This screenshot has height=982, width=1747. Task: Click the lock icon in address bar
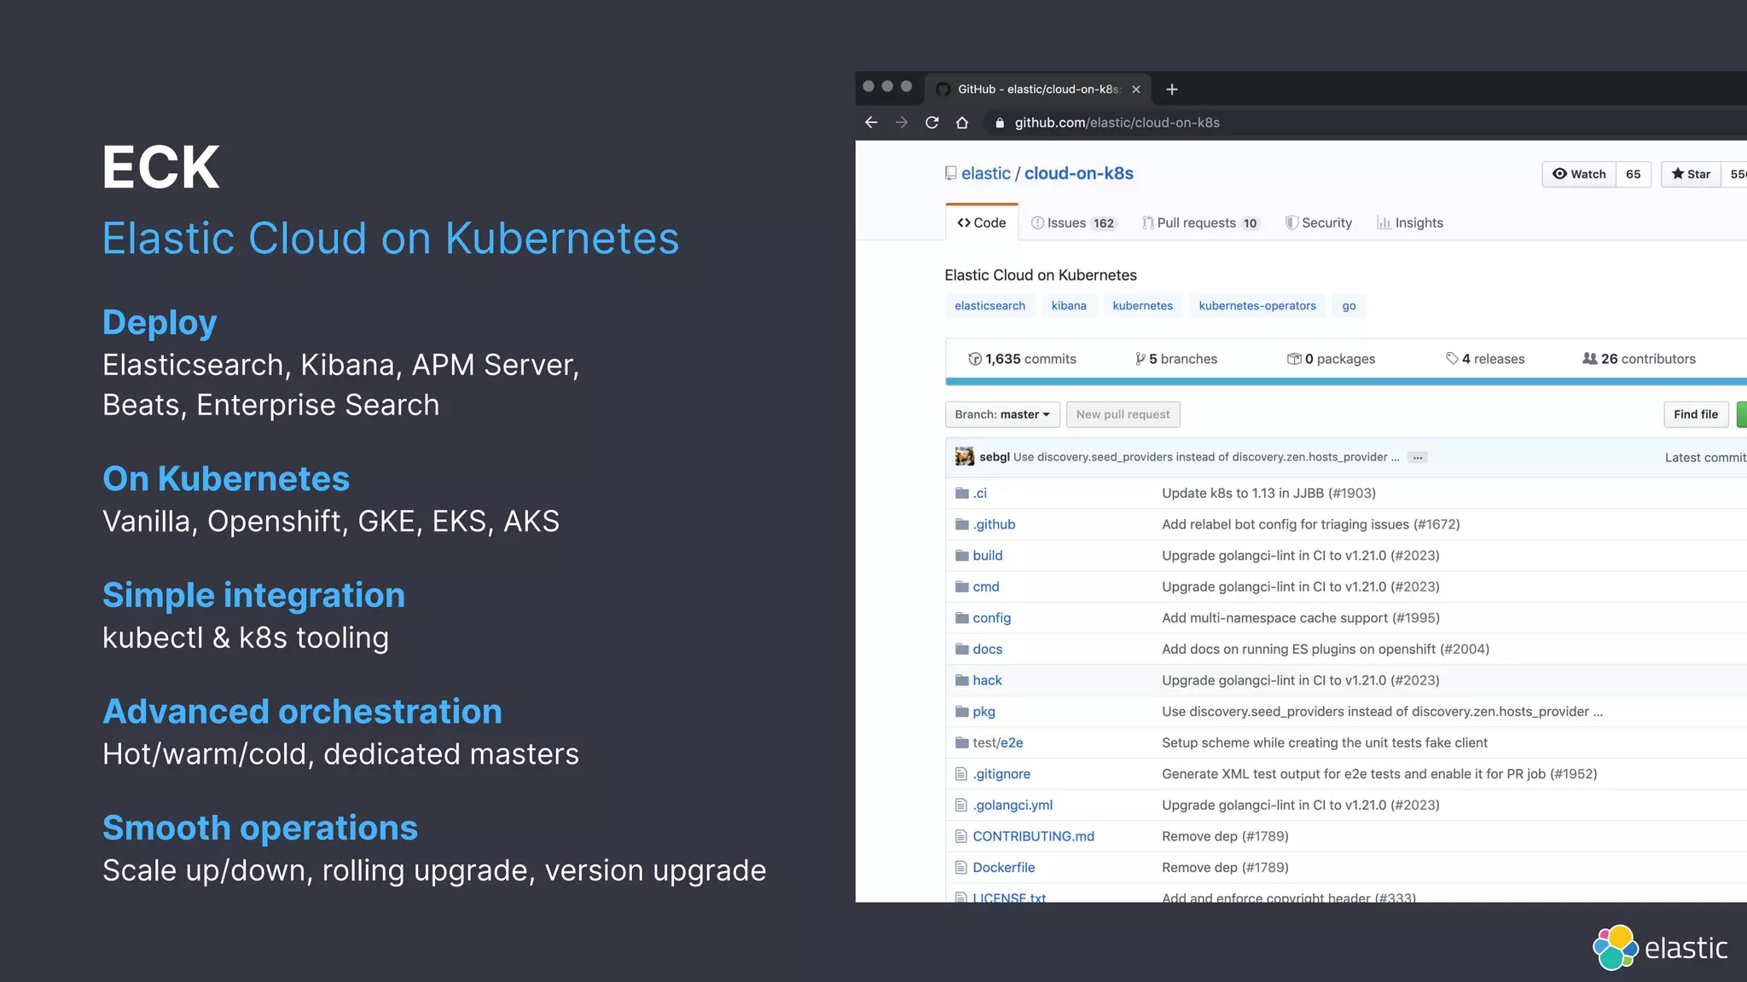tap(1000, 123)
